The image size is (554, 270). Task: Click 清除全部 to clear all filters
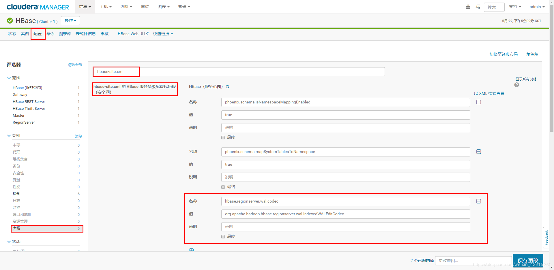[75, 65]
